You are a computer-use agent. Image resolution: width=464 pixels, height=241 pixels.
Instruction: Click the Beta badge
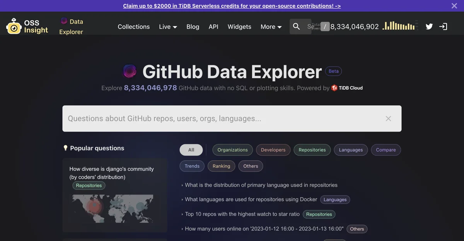click(x=333, y=71)
